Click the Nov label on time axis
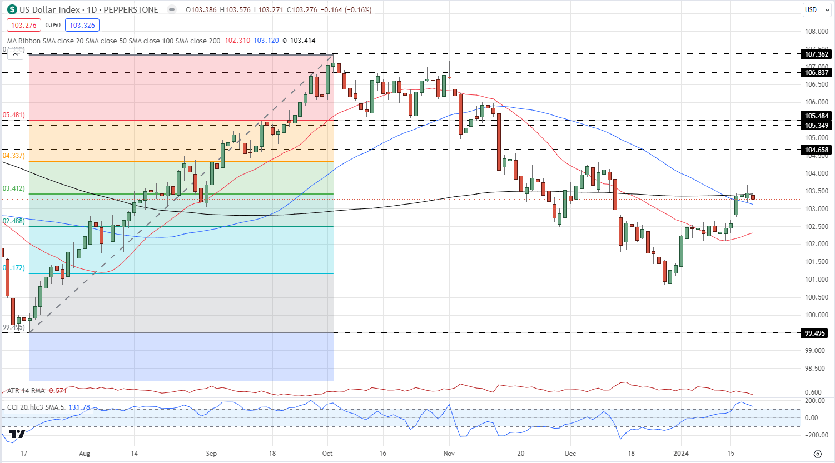Viewport: 835px width, 463px height. [449, 454]
